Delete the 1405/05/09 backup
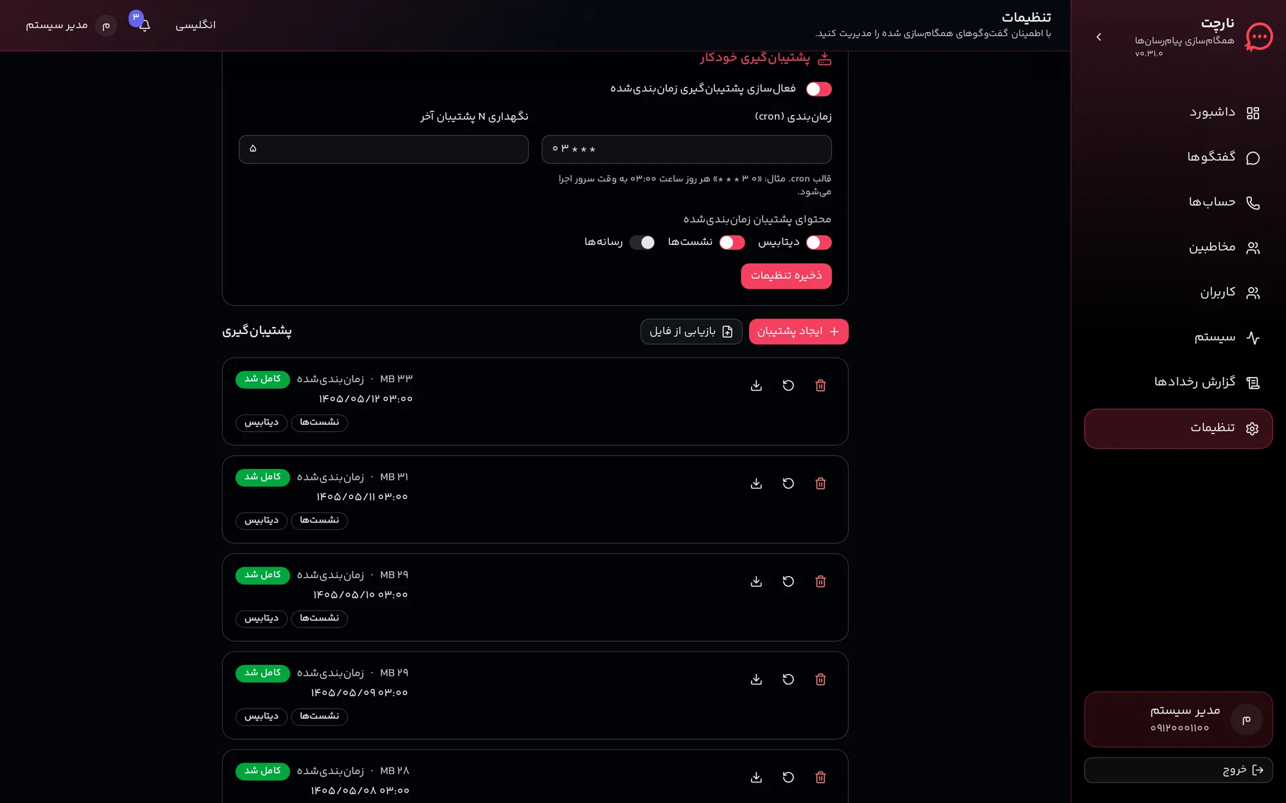 pos(820,680)
